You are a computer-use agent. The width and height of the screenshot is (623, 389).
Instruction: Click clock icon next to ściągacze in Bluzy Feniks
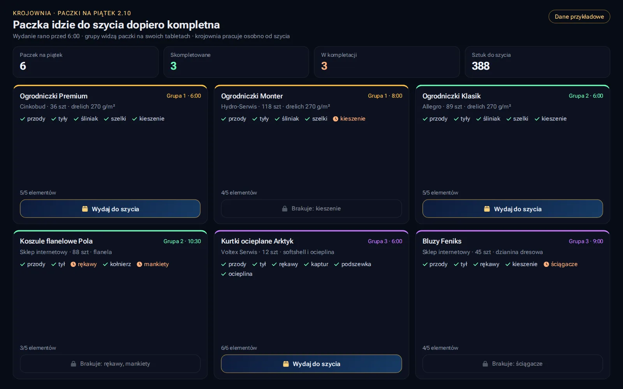(x=546, y=265)
